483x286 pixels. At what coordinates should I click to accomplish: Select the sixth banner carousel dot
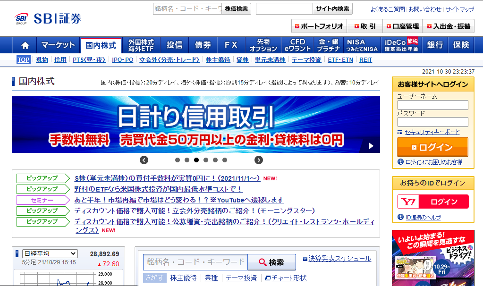click(x=225, y=160)
